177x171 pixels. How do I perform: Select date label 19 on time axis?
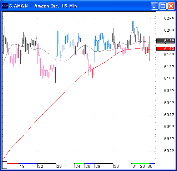pyautogui.click(x=22, y=166)
